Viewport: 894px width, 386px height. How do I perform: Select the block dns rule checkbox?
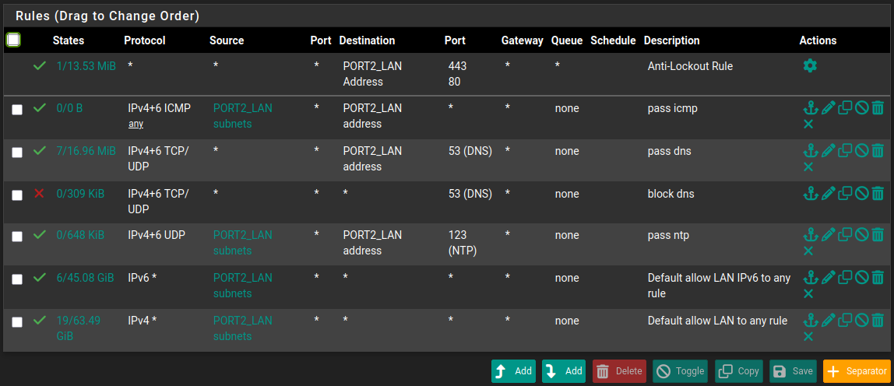coord(17,195)
